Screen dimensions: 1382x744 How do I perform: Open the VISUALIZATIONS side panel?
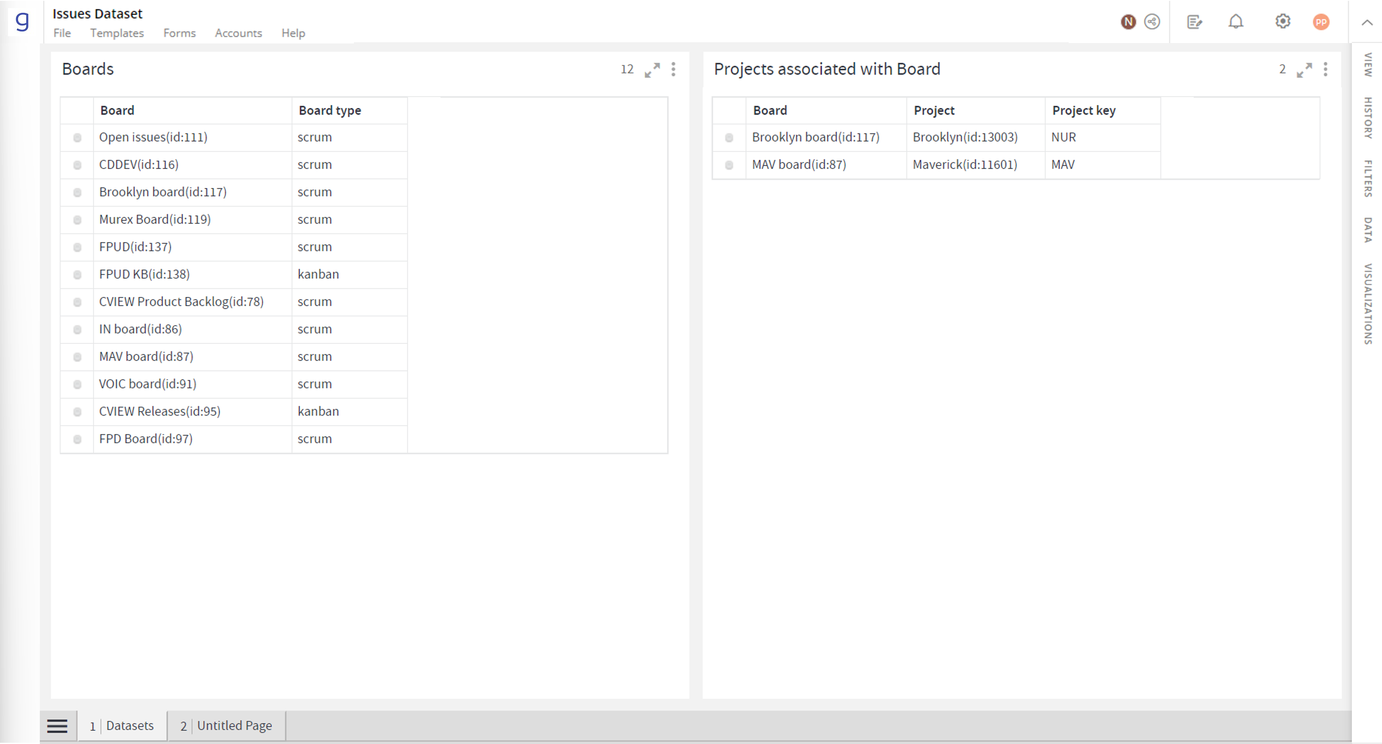tap(1368, 304)
